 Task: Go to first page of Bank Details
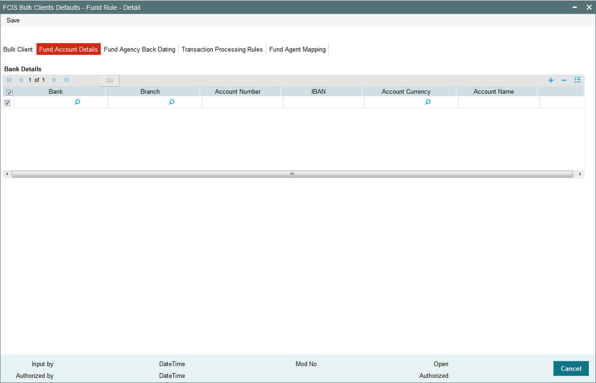coord(9,80)
